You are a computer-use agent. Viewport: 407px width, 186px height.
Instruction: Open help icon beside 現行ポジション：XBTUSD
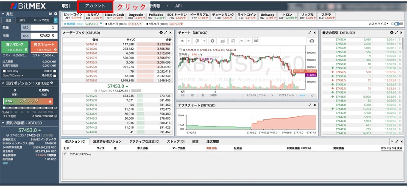(x=51, y=83)
